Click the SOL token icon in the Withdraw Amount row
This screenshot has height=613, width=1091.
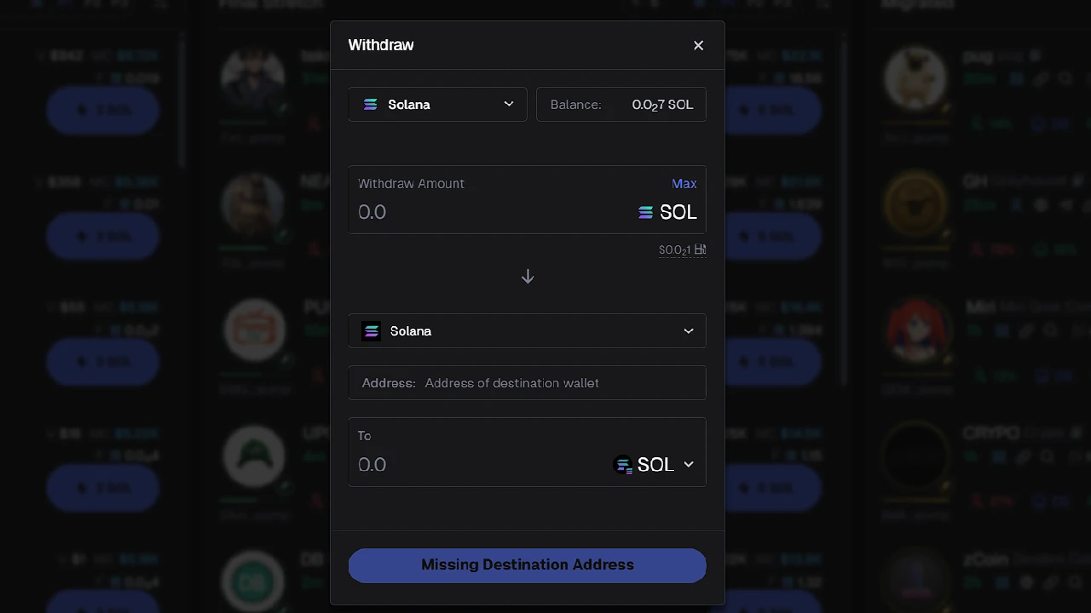coord(645,212)
